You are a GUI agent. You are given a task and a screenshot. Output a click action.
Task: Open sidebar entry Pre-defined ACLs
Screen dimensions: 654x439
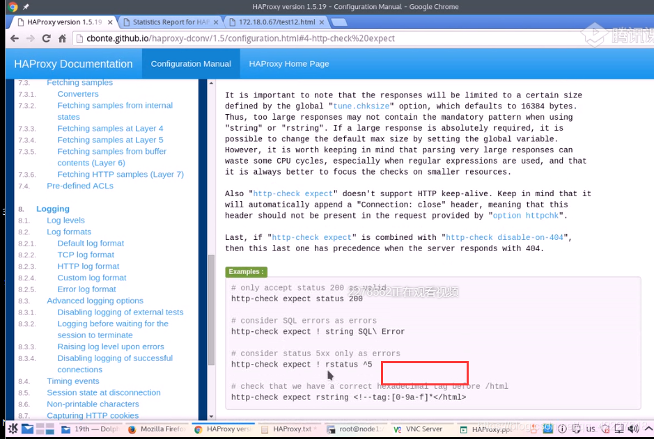[80, 186]
